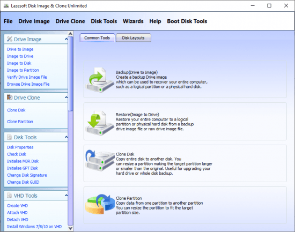295x232 pixels.
Task: Click the Clone Partition description text
Action: coord(159,205)
